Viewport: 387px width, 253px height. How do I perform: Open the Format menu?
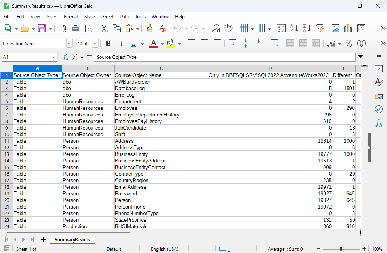71,17
